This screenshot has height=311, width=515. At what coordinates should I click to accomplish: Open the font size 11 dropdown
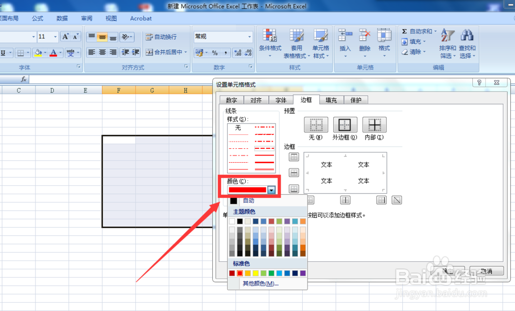pyautogui.click(x=55, y=37)
